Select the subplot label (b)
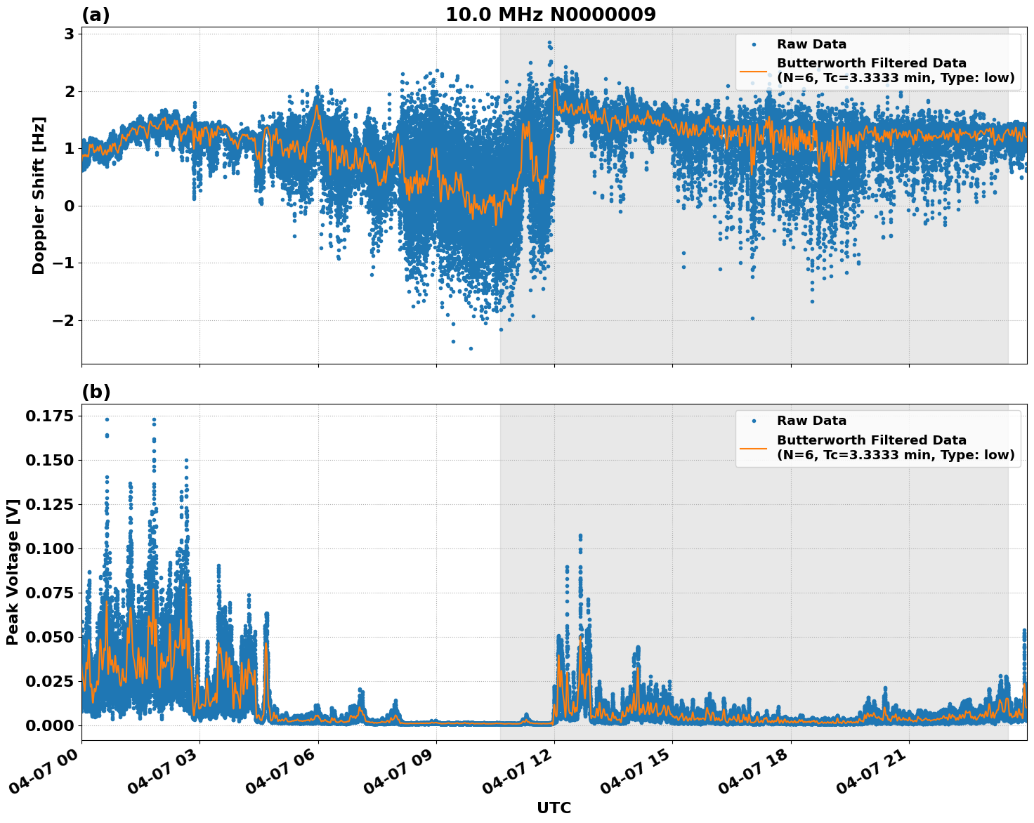This screenshot has width=1034, height=823. click(x=96, y=391)
